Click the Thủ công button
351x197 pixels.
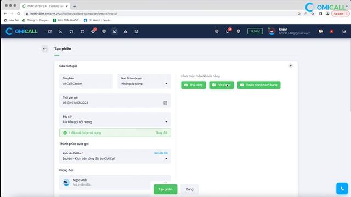[x=194, y=85]
